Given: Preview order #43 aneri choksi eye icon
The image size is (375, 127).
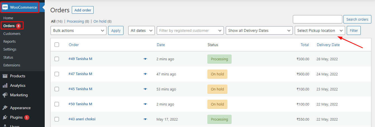Looking at the screenshot, I should (145, 119).
